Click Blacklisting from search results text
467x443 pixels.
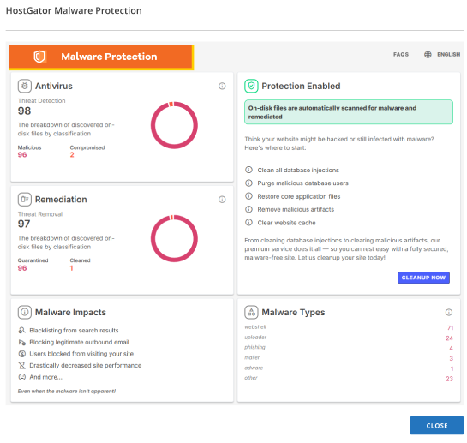[74, 331]
